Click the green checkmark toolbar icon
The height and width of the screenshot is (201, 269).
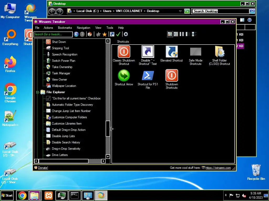pyautogui.click(x=118, y=34)
